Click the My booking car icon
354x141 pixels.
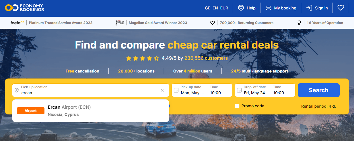tap(269, 8)
